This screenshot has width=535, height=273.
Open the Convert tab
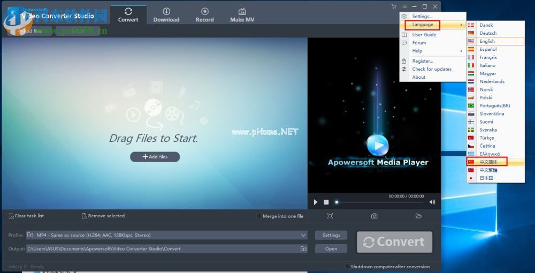coord(128,15)
